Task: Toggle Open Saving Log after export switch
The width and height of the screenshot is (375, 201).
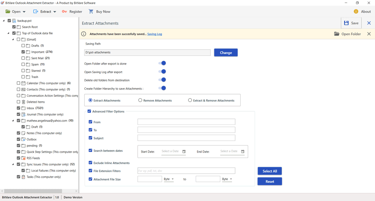Action: (x=162, y=72)
